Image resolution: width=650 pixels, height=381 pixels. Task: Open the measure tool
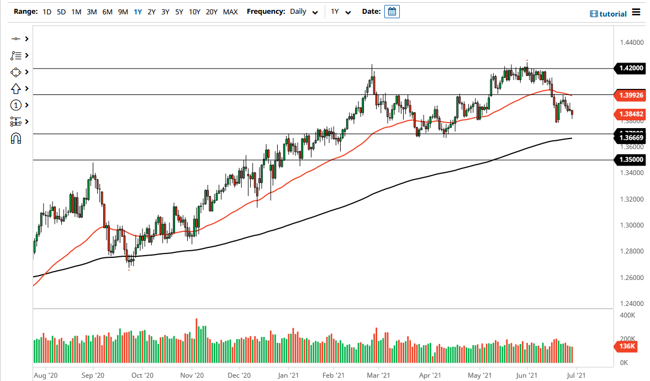click(x=15, y=121)
